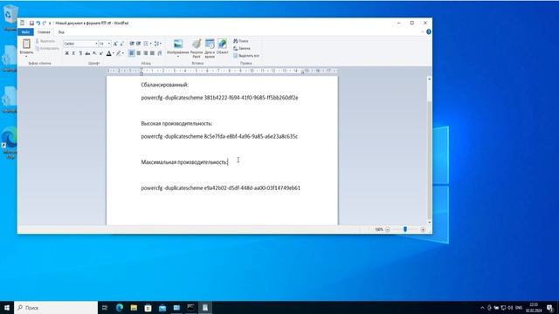
Task: Toggle subscript formatting
Action: 94,53
